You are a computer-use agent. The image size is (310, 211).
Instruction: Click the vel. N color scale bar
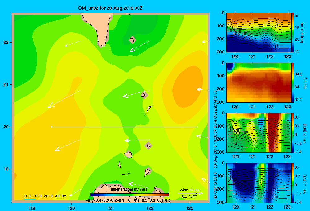pyautogui.click(x=293, y=132)
